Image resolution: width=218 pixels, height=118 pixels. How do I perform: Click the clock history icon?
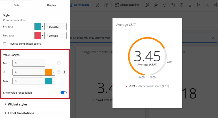point(182,5)
